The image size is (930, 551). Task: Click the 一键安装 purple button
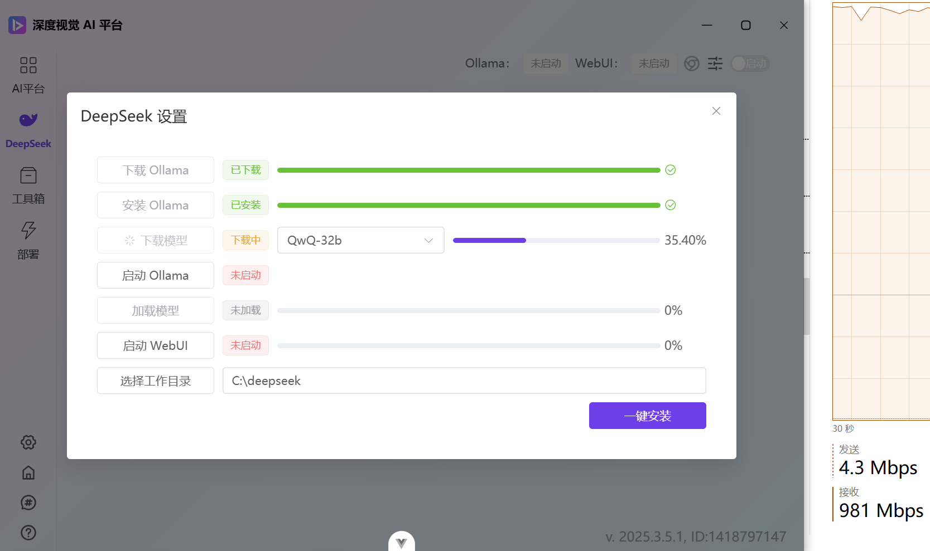click(x=648, y=416)
